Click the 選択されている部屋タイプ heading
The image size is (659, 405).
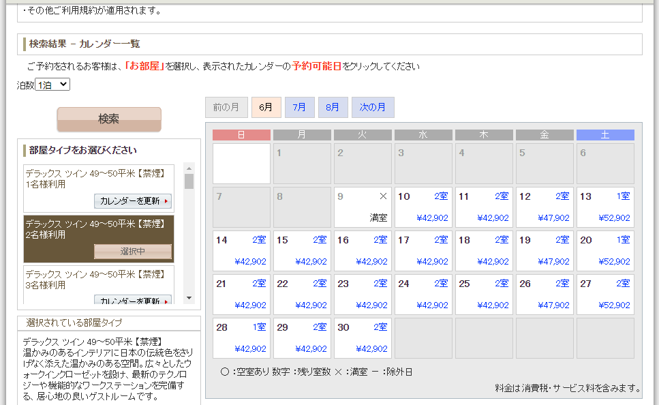tap(74, 322)
